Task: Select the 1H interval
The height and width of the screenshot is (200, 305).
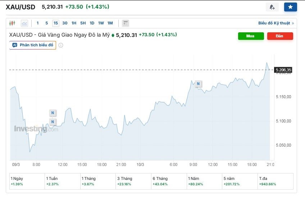Action: click(x=74, y=23)
